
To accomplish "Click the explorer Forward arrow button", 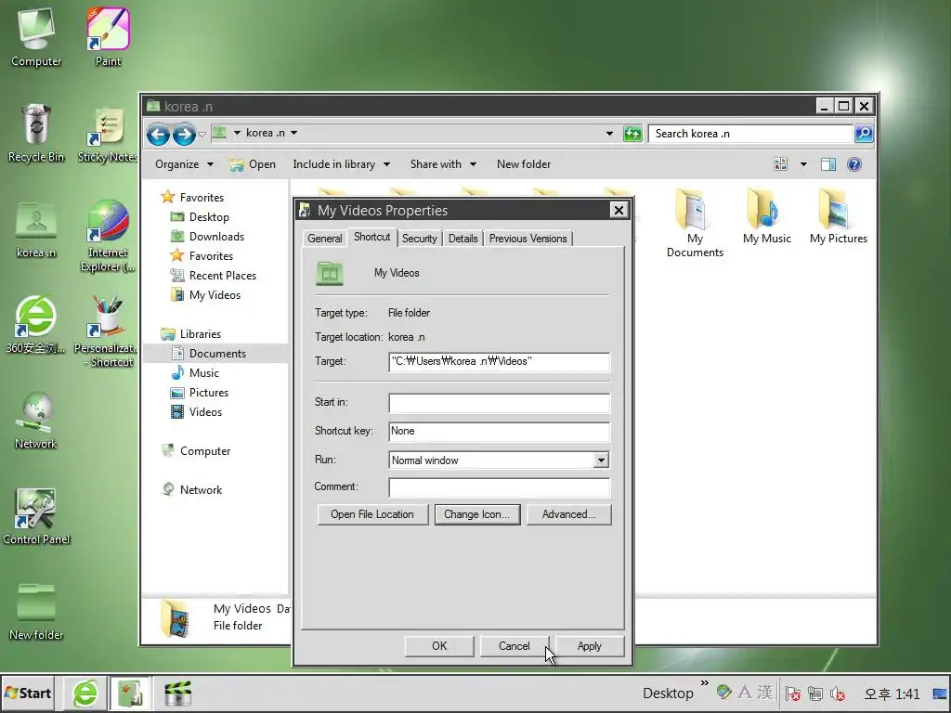I will click(x=185, y=134).
